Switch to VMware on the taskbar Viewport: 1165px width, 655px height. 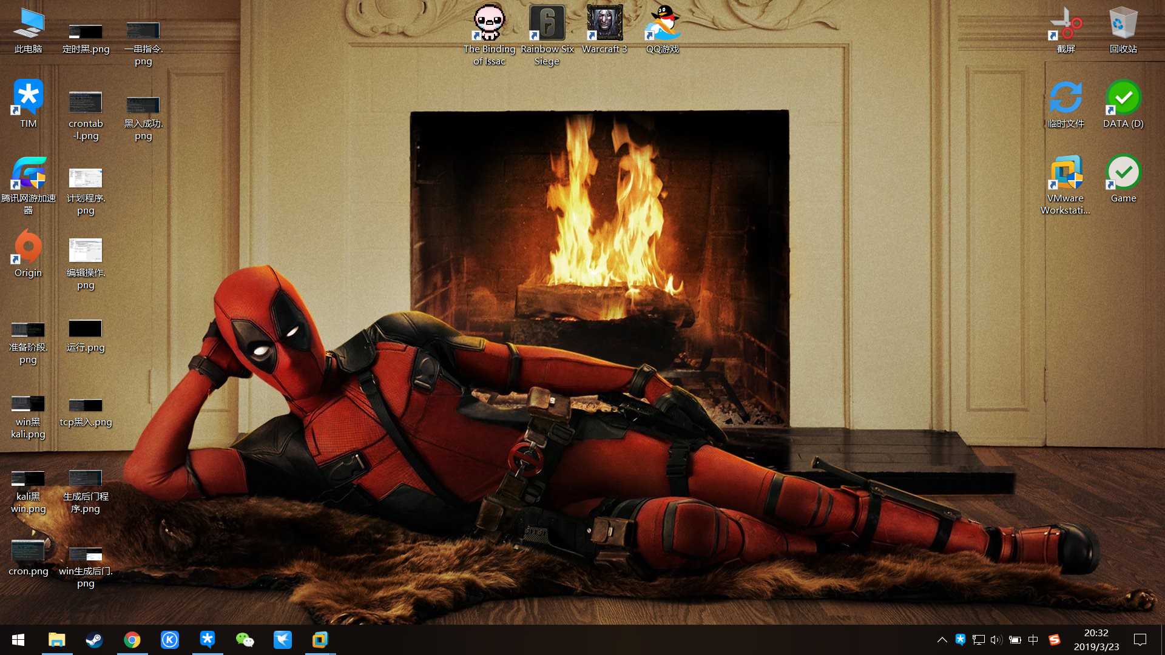tap(320, 640)
